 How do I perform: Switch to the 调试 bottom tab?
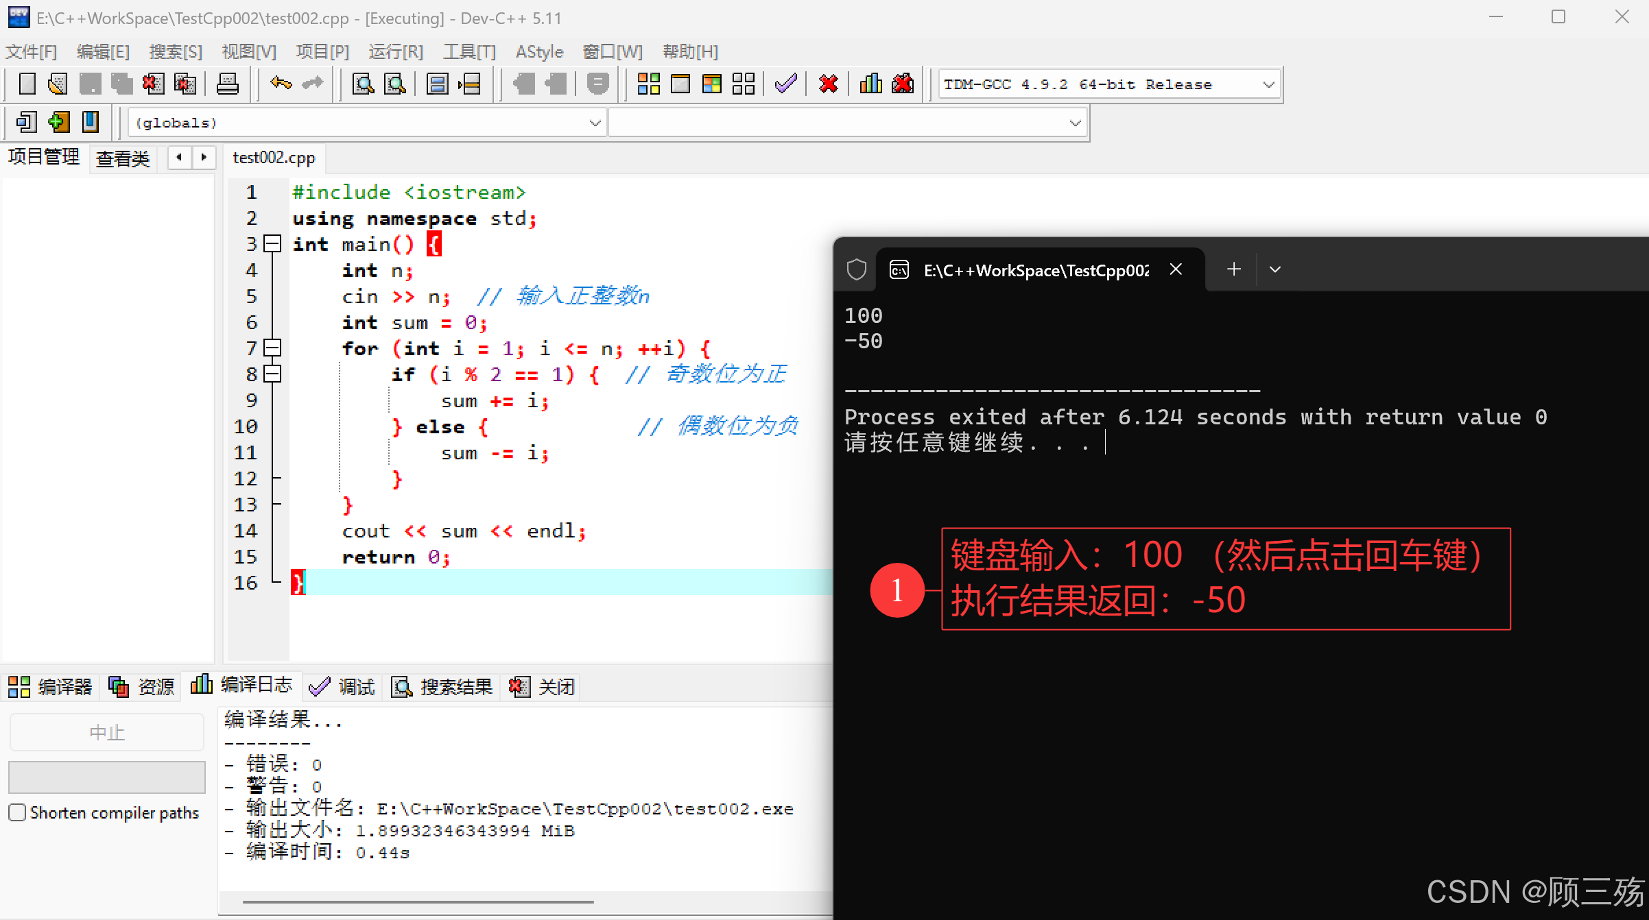pyautogui.click(x=343, y=686)
